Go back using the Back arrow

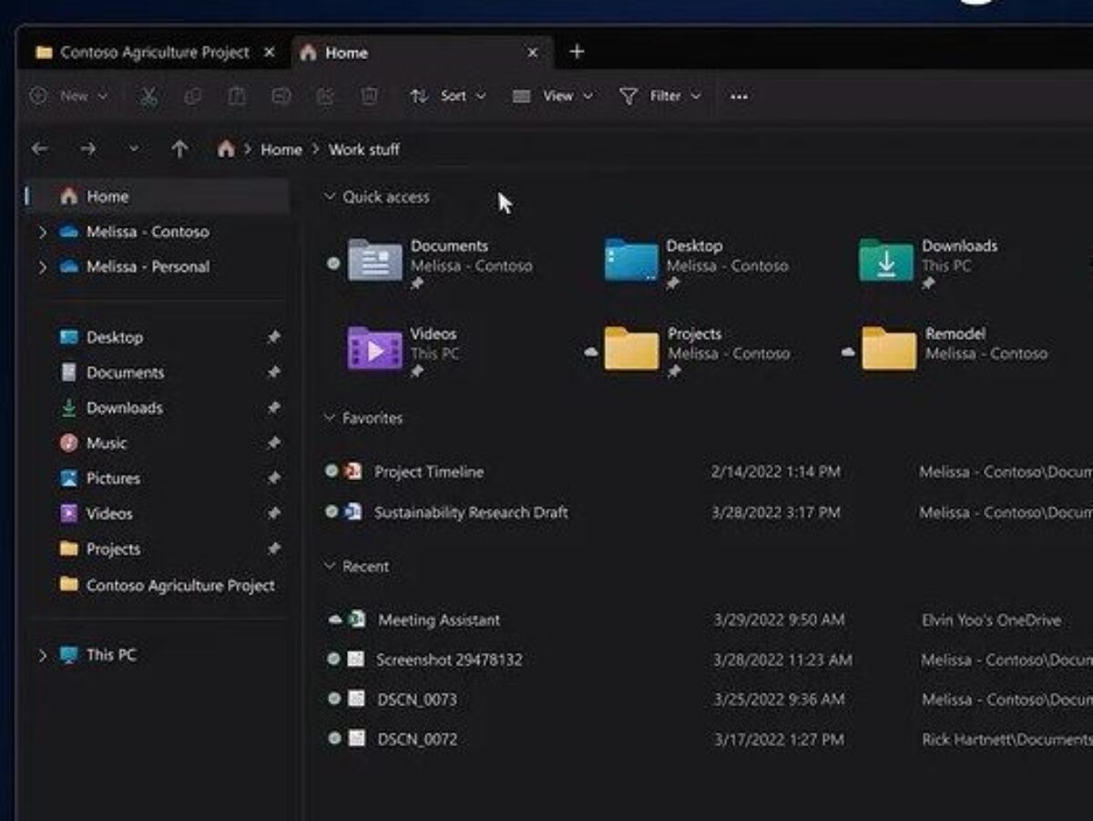39,149
